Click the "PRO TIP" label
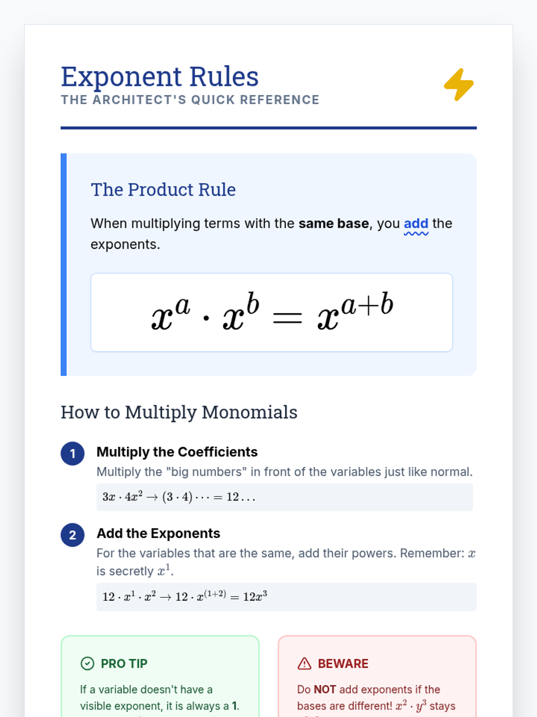537x717 pixels. click(124, 664)
